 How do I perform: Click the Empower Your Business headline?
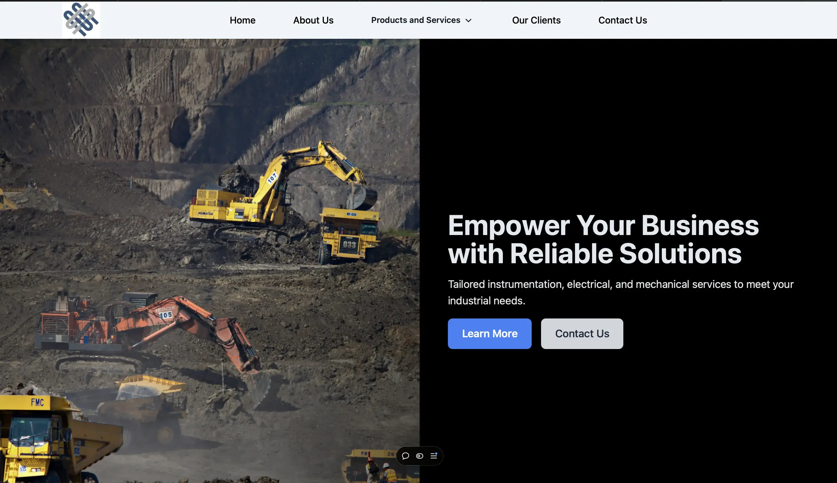[603, 239]
